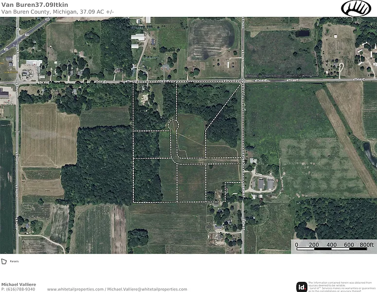The height and width of the screenshot is (292, 377).
Task: Click the 59TH ST label at the intersection
Action: [243, 71]
